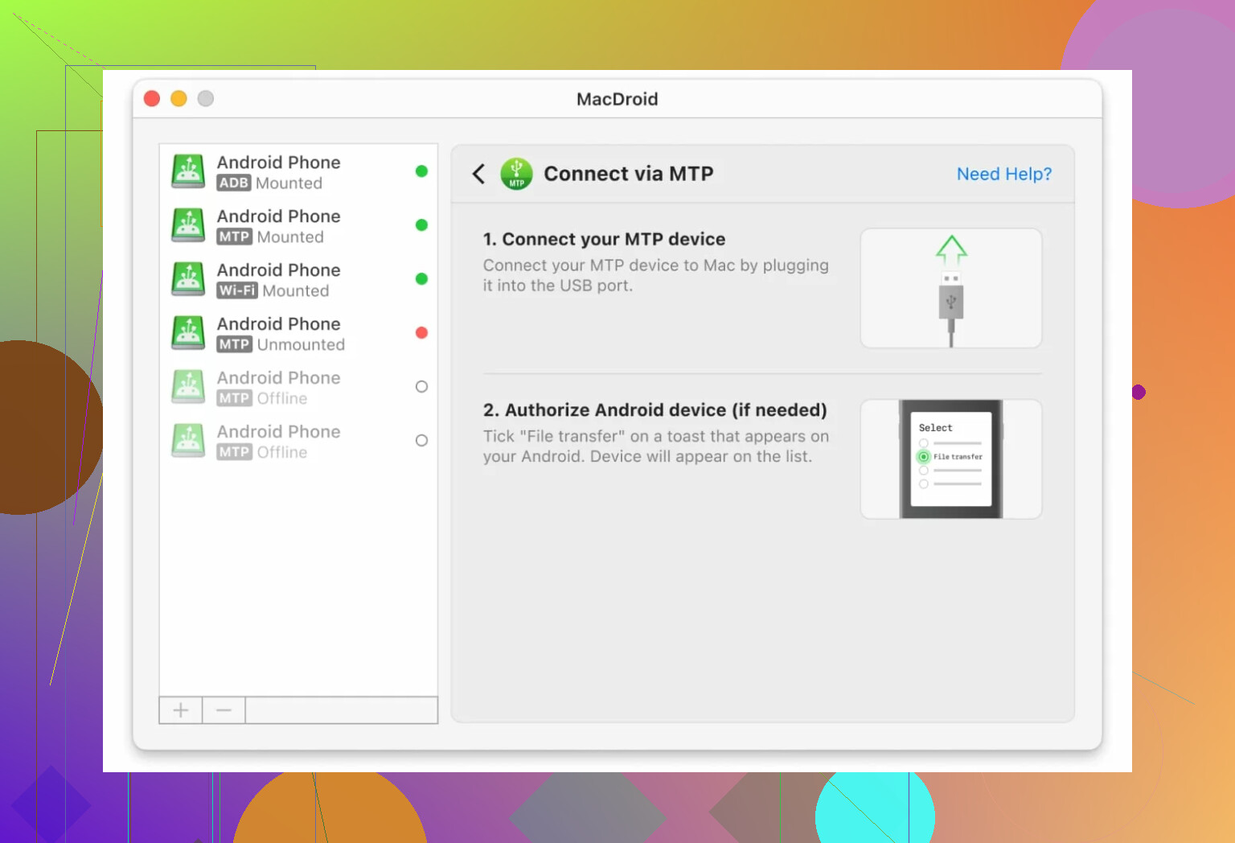This screenshot has height=843, width=1235.
Task: Click heading '2. Authorize Android device (if needed)'
Action: click(x=655, y=410)
